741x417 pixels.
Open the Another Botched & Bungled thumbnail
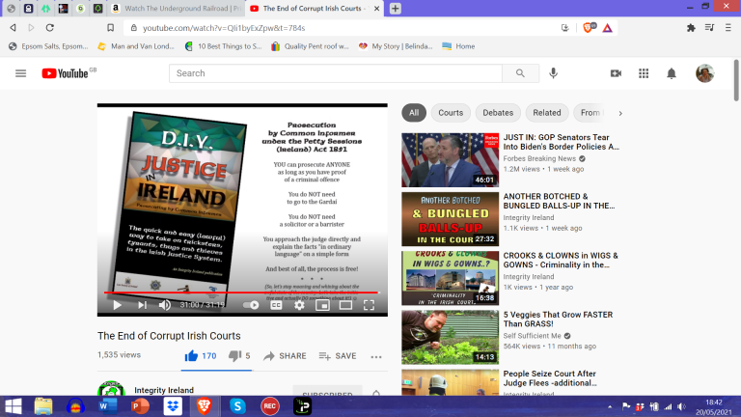tap(450, 219)
